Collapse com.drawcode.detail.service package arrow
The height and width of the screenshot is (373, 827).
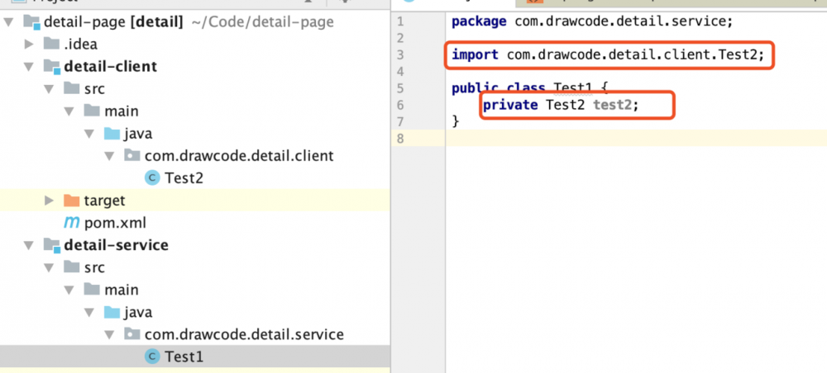(110, 334)
